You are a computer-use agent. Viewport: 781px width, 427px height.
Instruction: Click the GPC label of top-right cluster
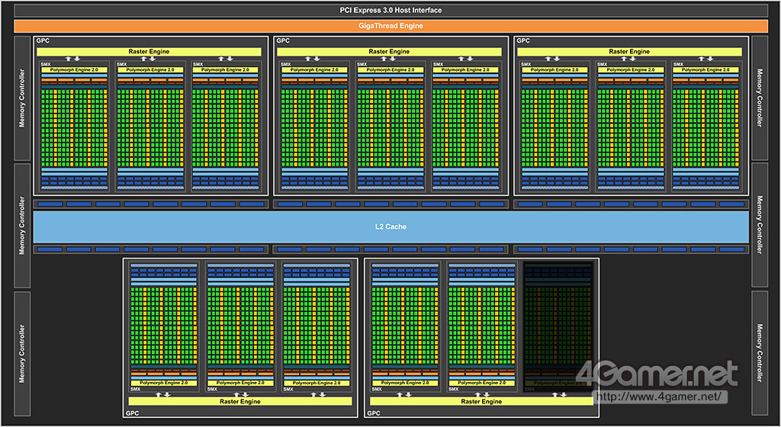pos(523,41)
